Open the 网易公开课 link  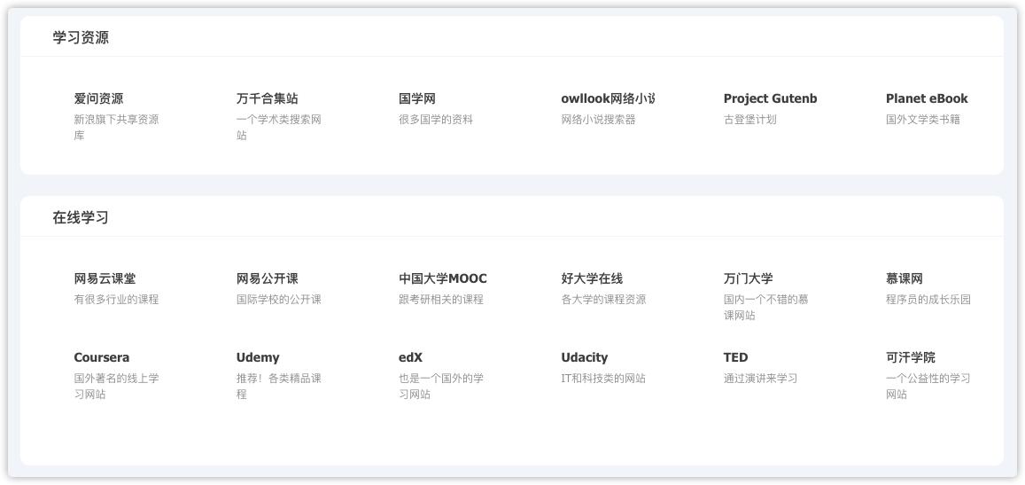[267, 278]
